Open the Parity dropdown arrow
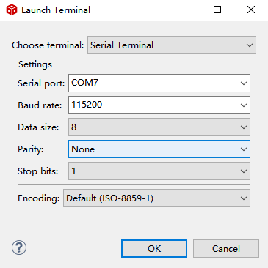The width and height of the screenshot is (268, 268). point(244,149)
